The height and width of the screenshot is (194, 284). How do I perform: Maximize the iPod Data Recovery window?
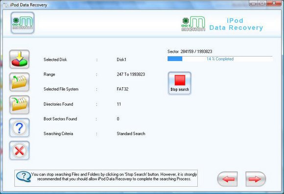262,3
